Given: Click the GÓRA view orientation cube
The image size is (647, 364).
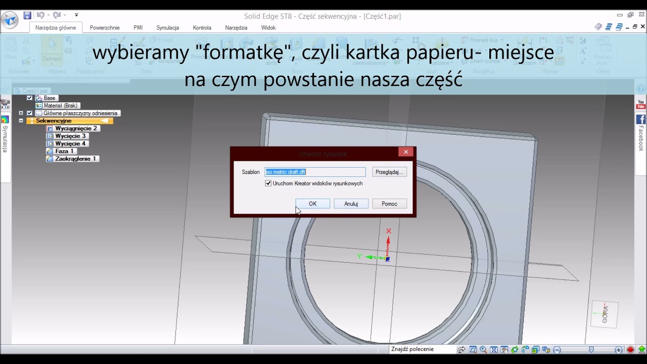Looking at the screenshot, I should [605, 314].
